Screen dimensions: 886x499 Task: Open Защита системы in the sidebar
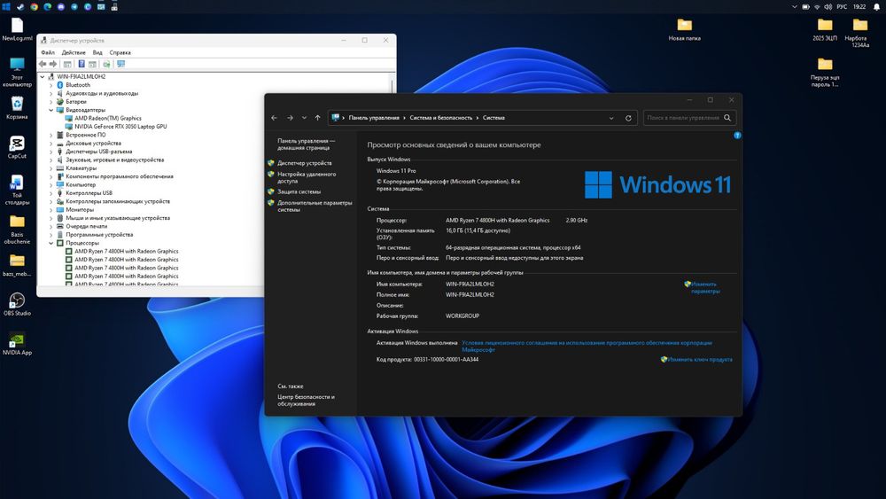(299, 191)
